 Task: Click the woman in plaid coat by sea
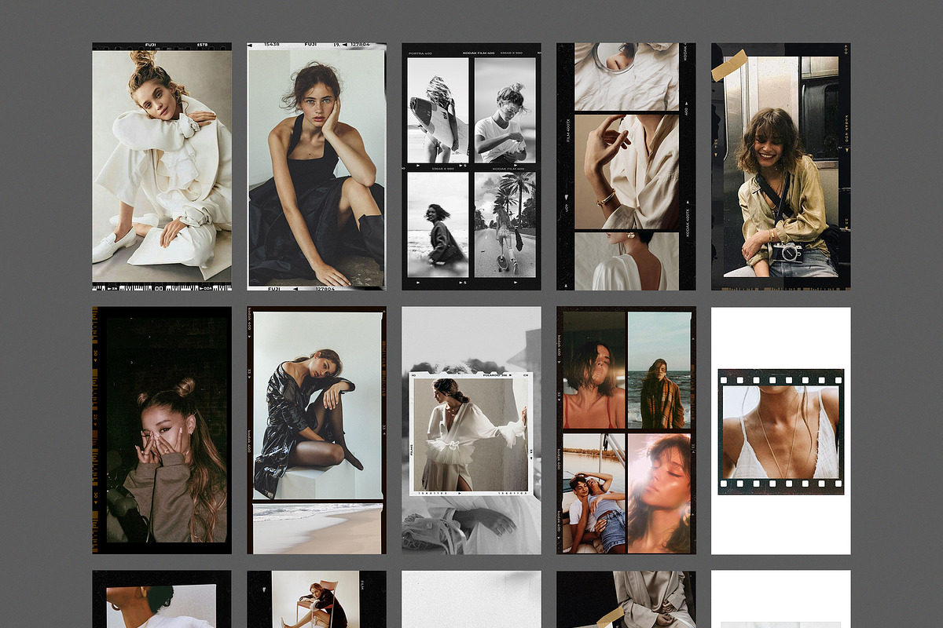tap(659, 371)
